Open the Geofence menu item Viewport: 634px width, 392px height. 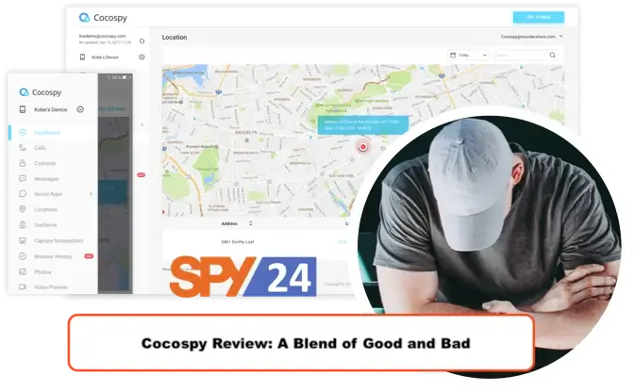pos(45,225)
